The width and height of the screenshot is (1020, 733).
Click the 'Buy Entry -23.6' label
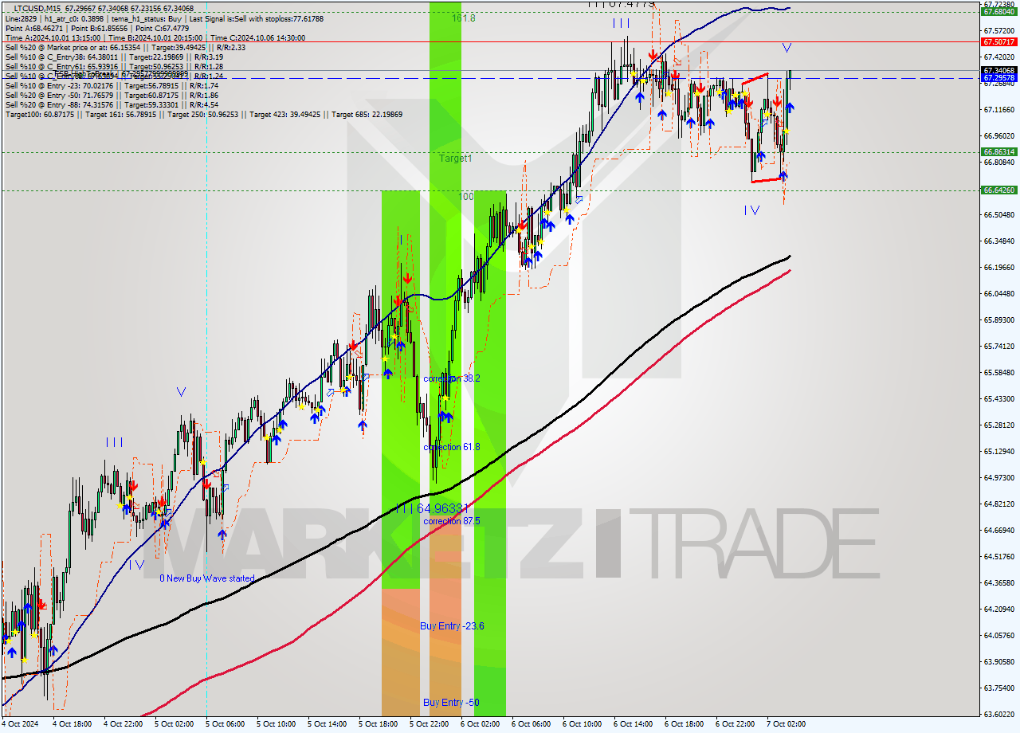click(452, 626)
